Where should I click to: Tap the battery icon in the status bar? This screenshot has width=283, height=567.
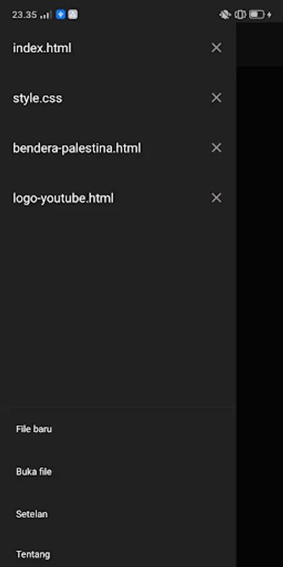coord(260,15)
